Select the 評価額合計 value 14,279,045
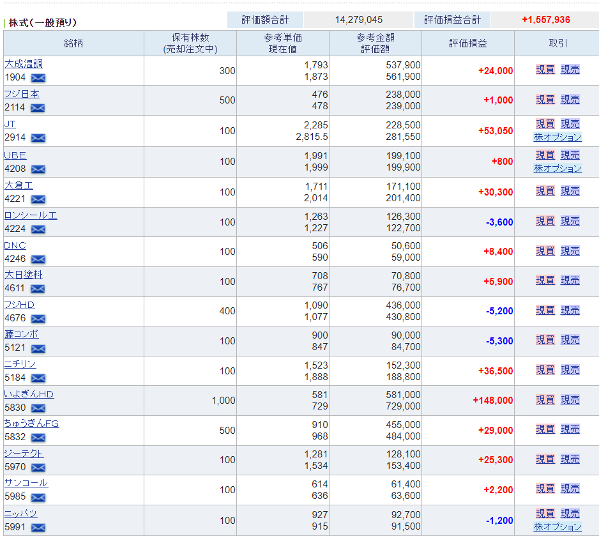 coord(359,20)
